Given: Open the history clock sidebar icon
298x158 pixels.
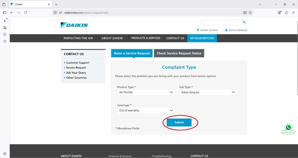Looking at the screenshot, I should pyautogui.click(x=5, y=34).
